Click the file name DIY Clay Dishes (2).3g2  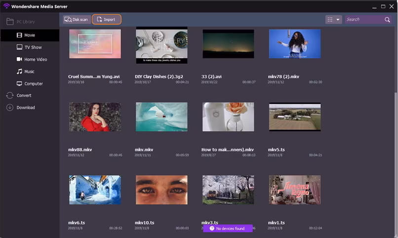click(x=159, y=77)
